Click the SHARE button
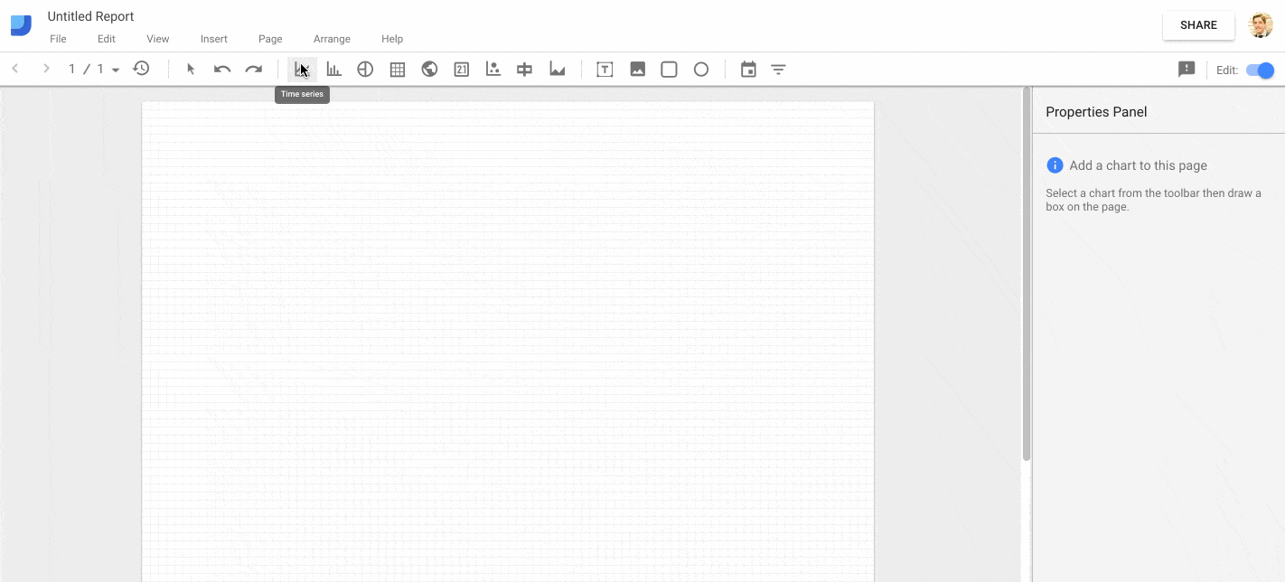1285x582 pixels. [x=1198, y=25]
